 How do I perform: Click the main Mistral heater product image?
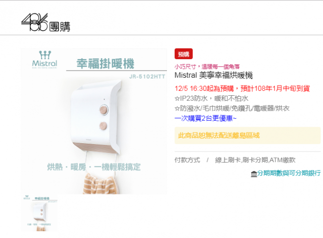click(x=94, y=121)
